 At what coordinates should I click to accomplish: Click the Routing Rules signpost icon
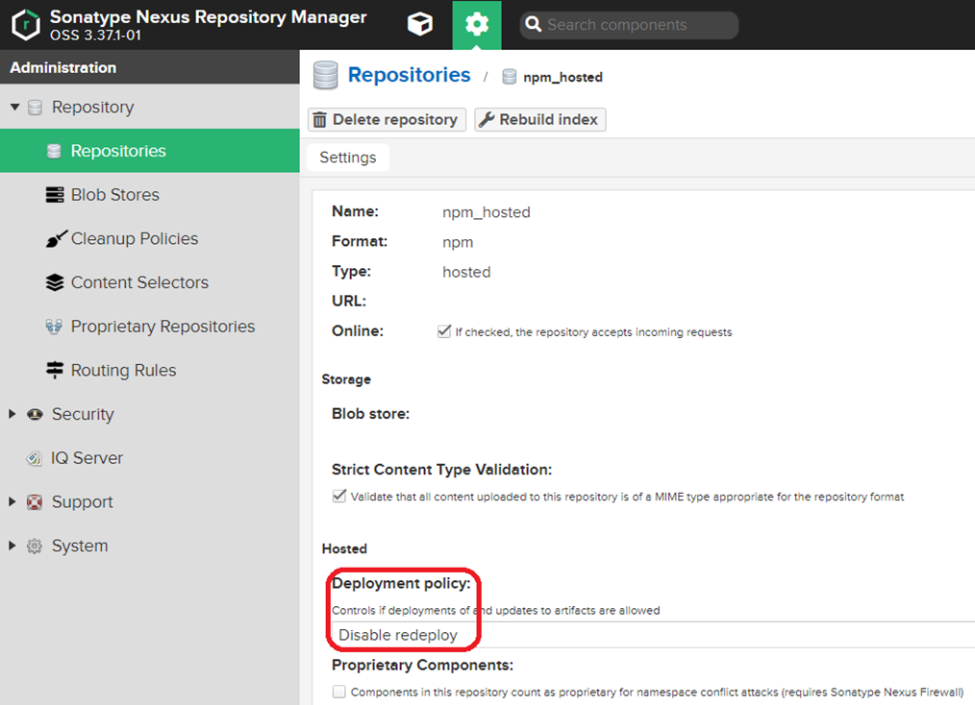(55, 370)
